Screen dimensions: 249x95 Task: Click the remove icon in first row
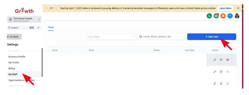click(228, 60)
